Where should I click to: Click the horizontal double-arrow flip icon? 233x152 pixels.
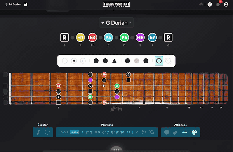(184, 132)
